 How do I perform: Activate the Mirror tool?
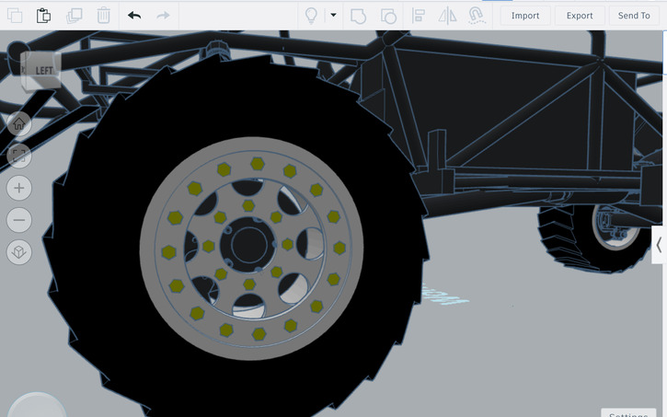point(447,16)
